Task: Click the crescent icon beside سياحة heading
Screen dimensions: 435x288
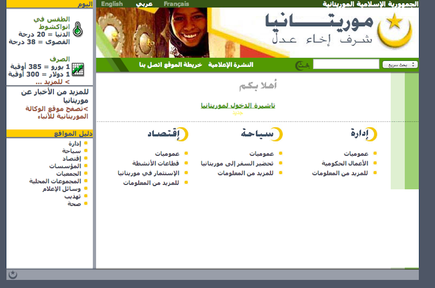Action: pos(277,134)
